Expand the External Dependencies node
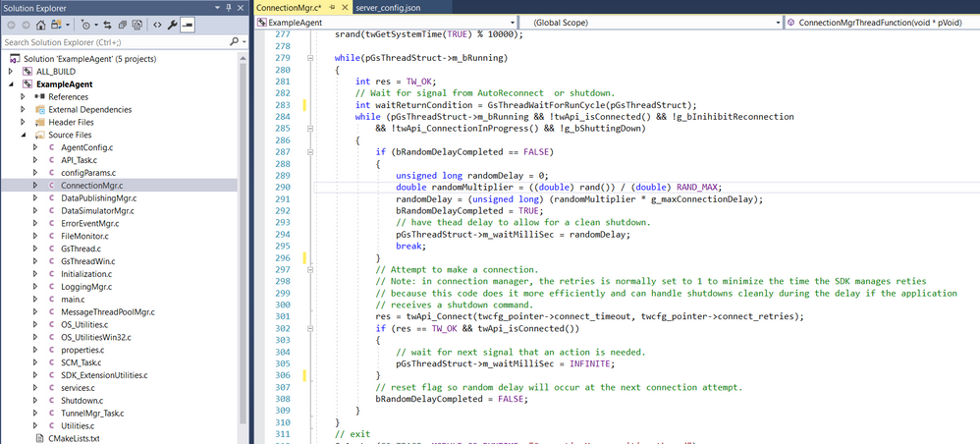The image size is (980, 444). pos(24,109)
